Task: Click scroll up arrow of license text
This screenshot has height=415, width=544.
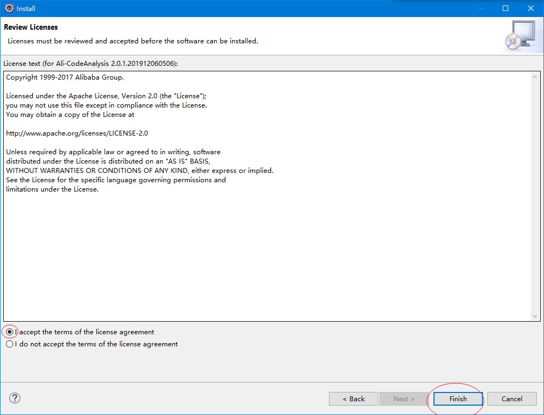Action: (x=535, y=77)
